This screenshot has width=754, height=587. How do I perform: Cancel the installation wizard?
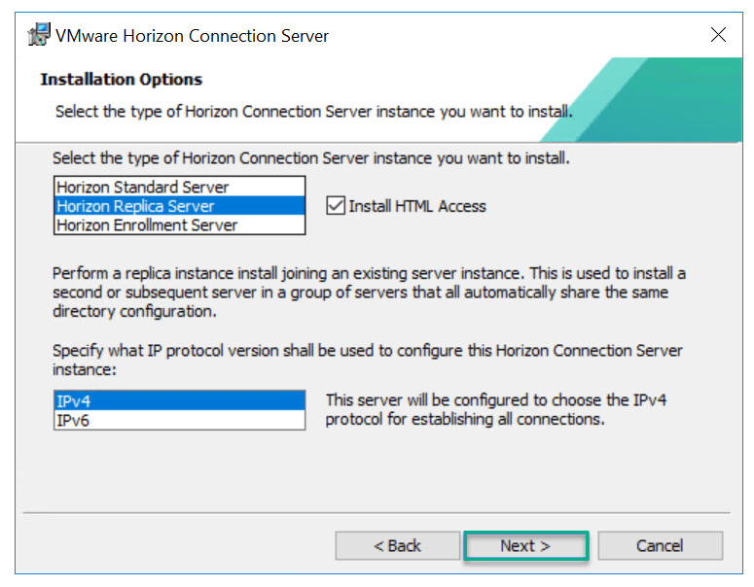[660, 546]
